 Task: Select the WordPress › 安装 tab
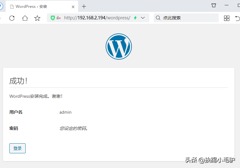click(x=42, y=7)
